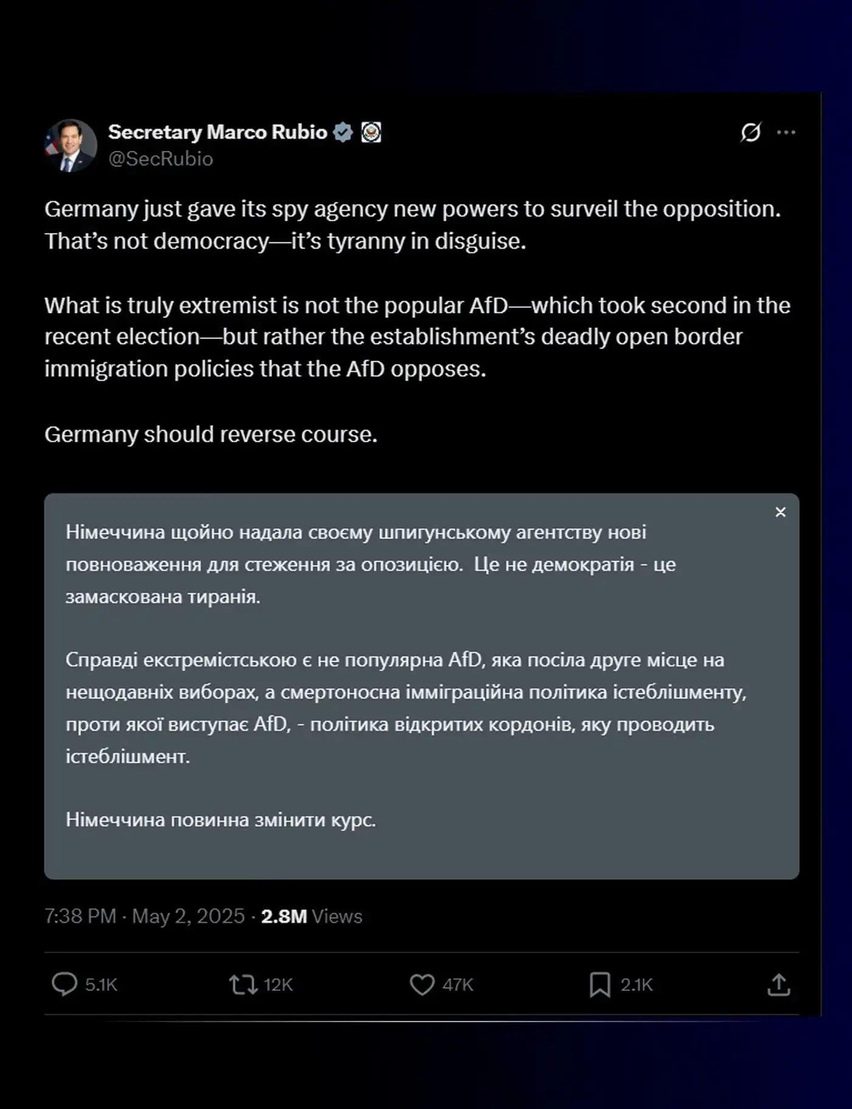Viewport: 852px width, 1109px height.
Task: Click the Grok icon on the post
Action: pos(750,132)
